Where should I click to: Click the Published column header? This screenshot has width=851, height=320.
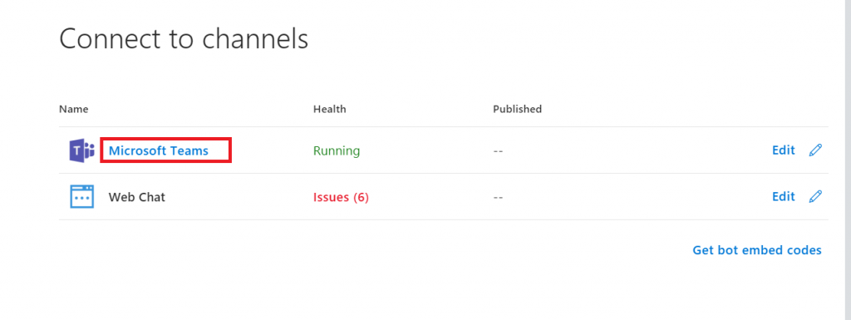click(517, 109)
